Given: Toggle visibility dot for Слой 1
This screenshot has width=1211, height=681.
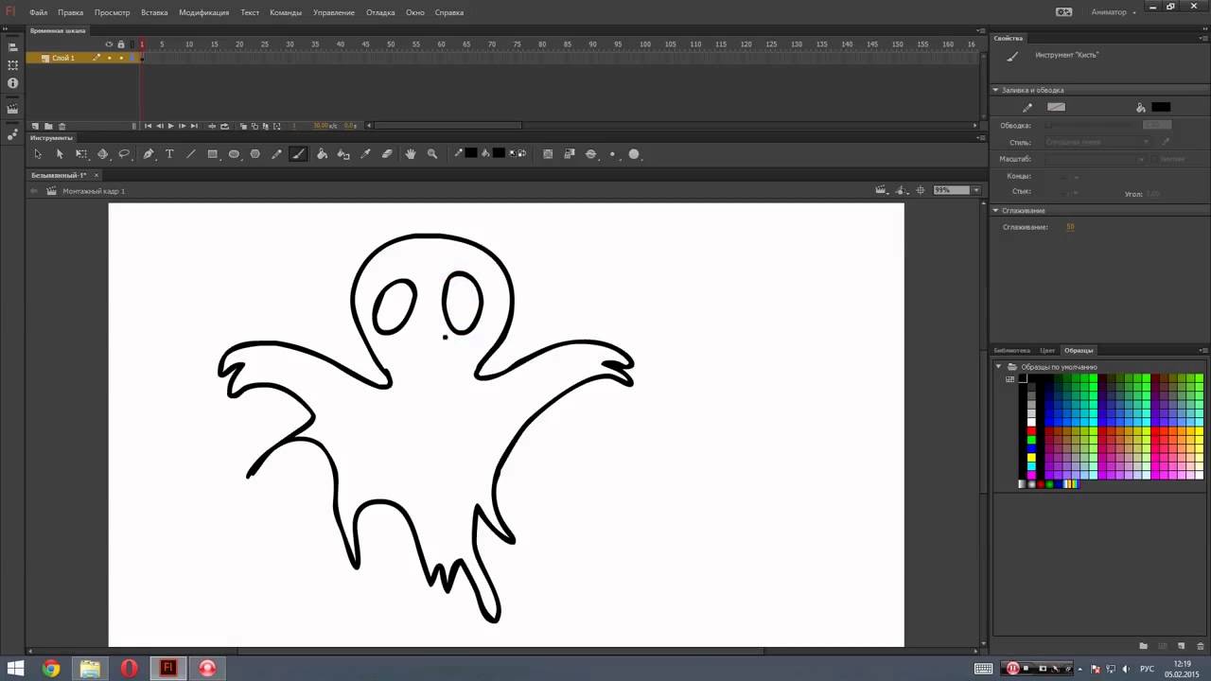Looking at the screenshot, I should tap(109, 58).
